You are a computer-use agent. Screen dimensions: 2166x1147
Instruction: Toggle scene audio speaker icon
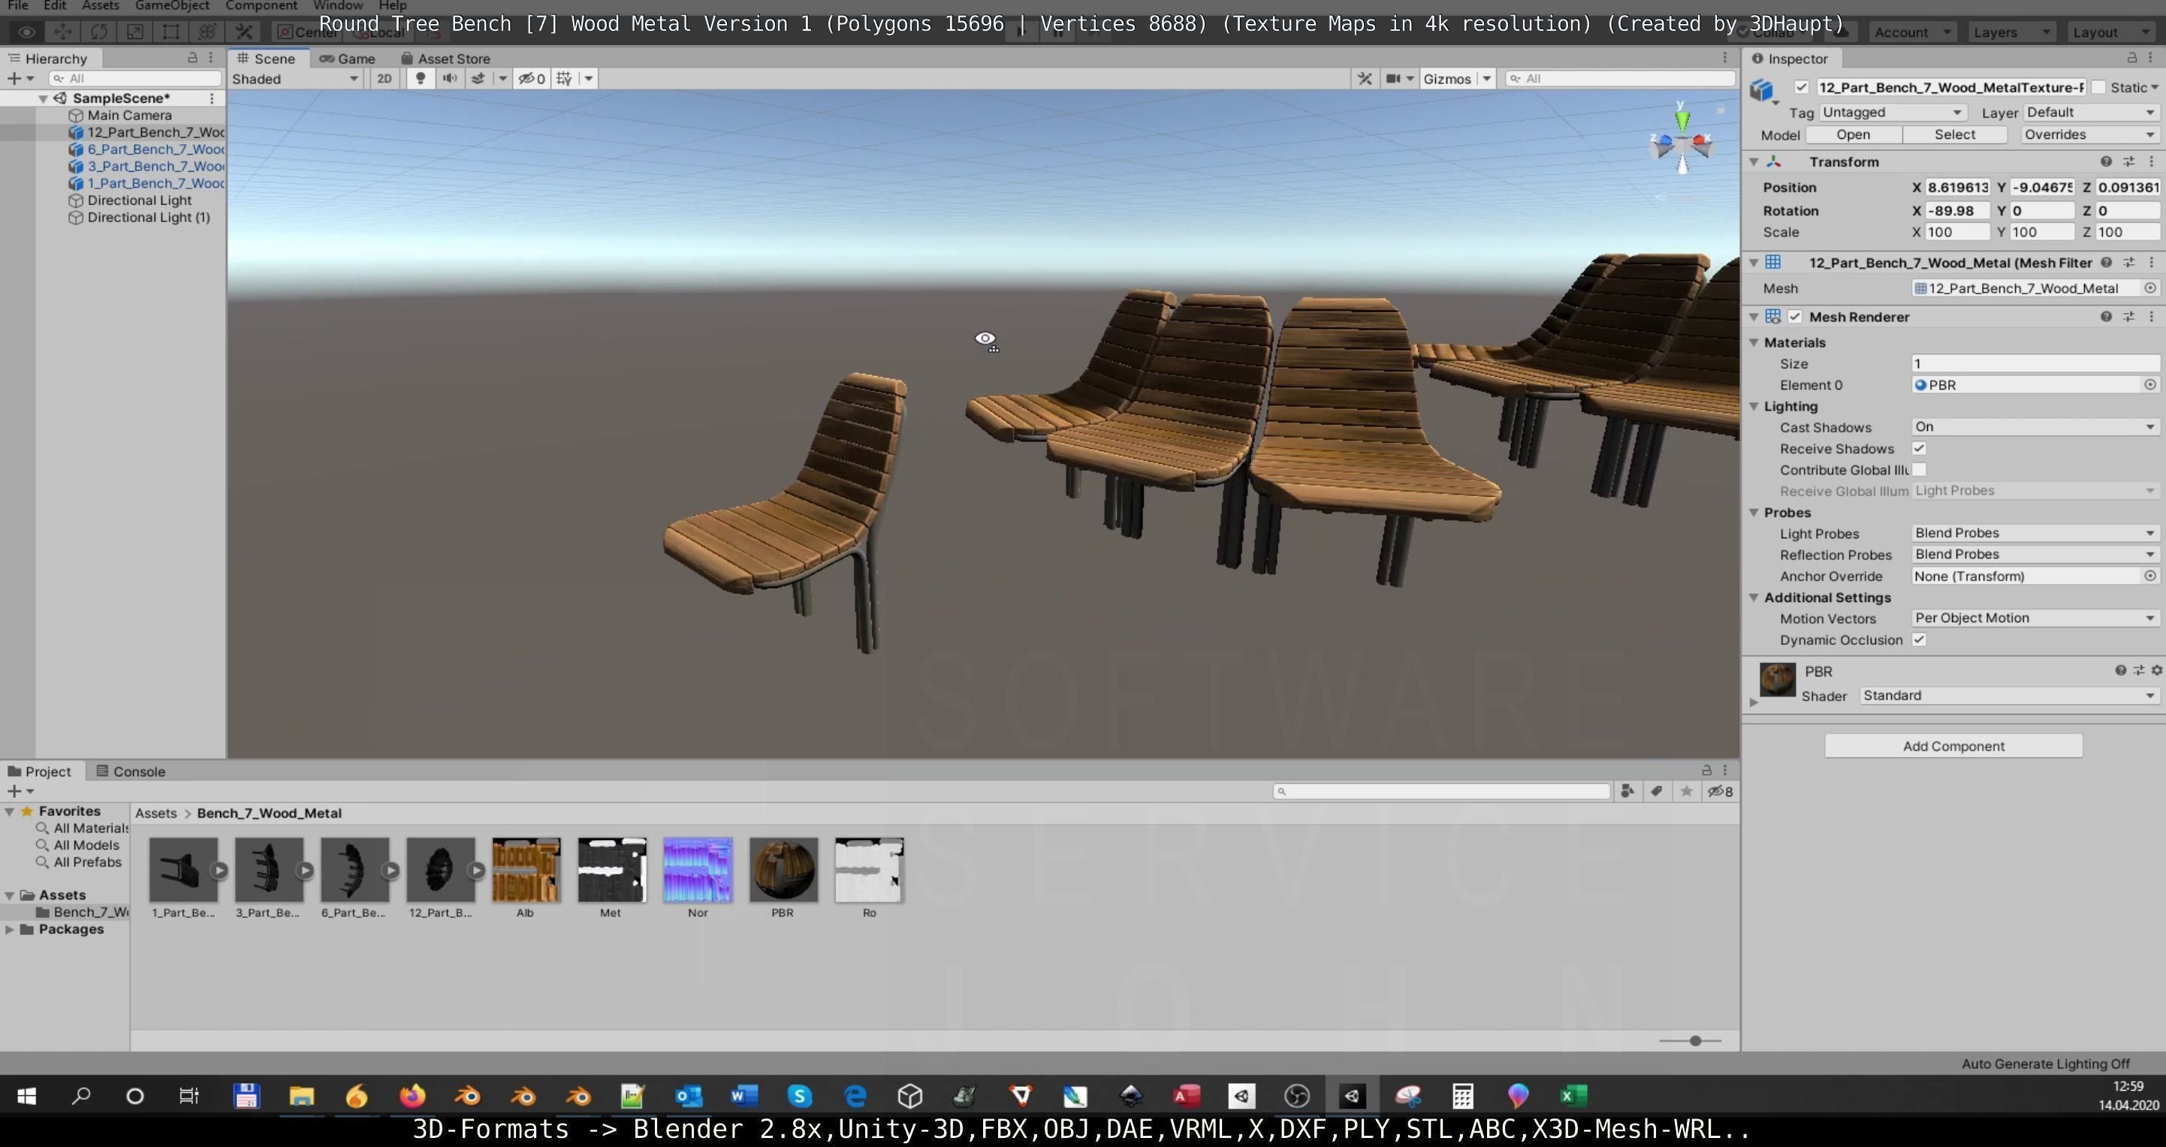pos(450,78)
